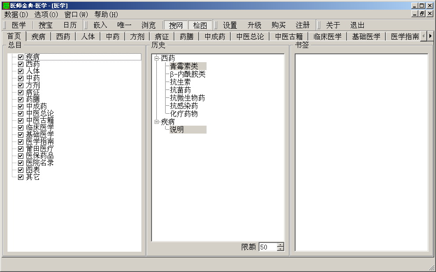The height and width of the screenshot is (272, 436).
Task: Uncheck the 中药 checkbox in 总目
Action: [x=21, y=78]
